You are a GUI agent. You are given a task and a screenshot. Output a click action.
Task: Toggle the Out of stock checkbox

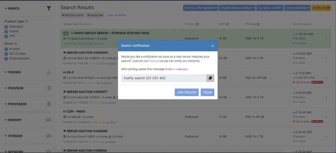(x=6, y=54)
